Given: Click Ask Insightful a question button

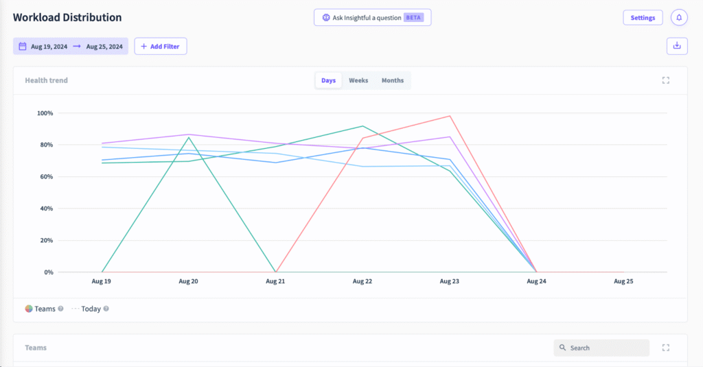Looking at the screenshot, I should pos(372,18).
